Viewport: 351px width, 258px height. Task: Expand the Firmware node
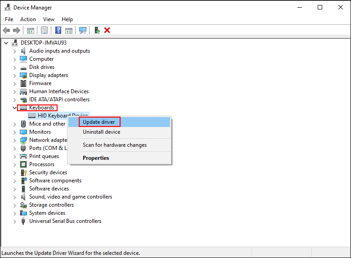tap(15, 84)
